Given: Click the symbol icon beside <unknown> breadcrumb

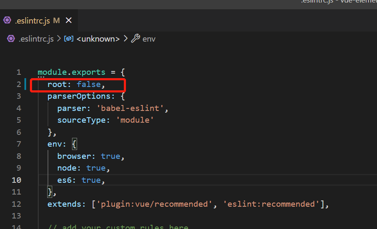Looking at the screenshot, I should tap(69, 38).
